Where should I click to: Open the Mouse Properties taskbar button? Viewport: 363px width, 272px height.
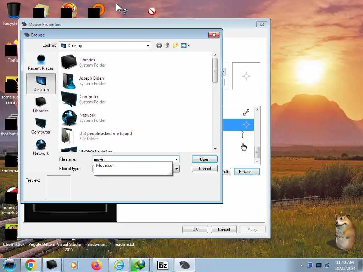tap(184, 265)
